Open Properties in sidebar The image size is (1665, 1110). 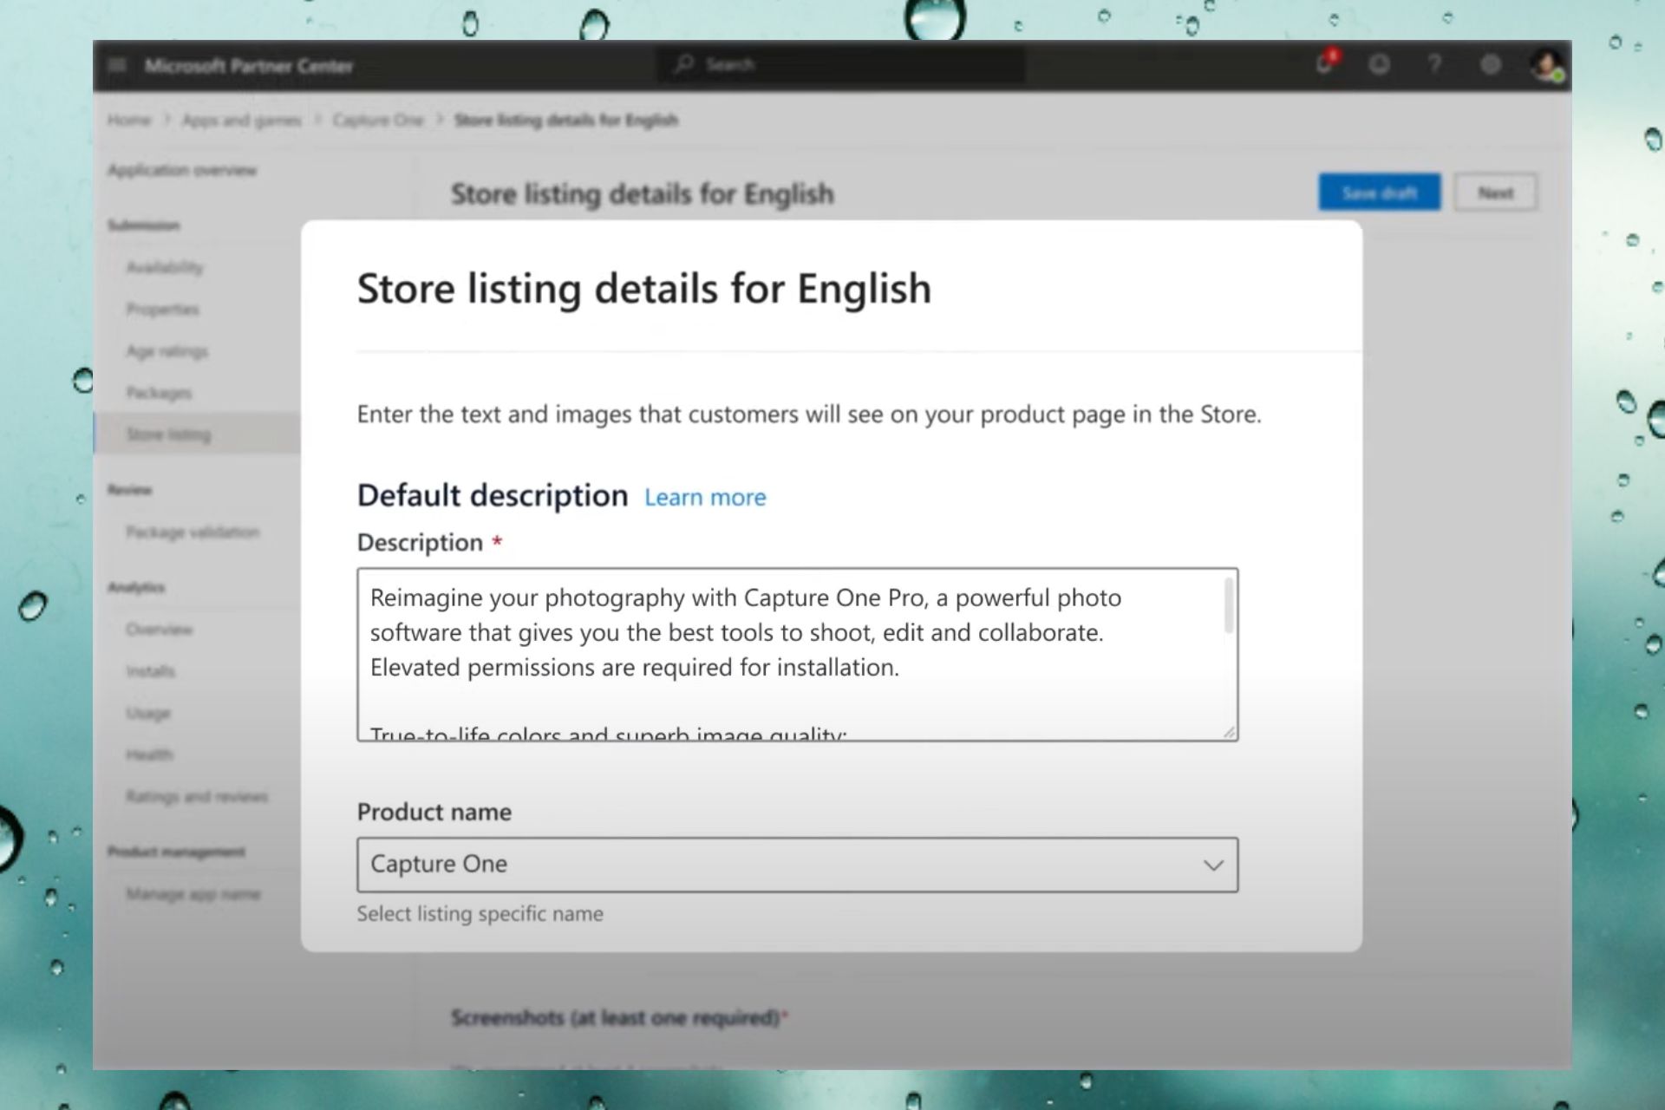click(x=162, y=309)
